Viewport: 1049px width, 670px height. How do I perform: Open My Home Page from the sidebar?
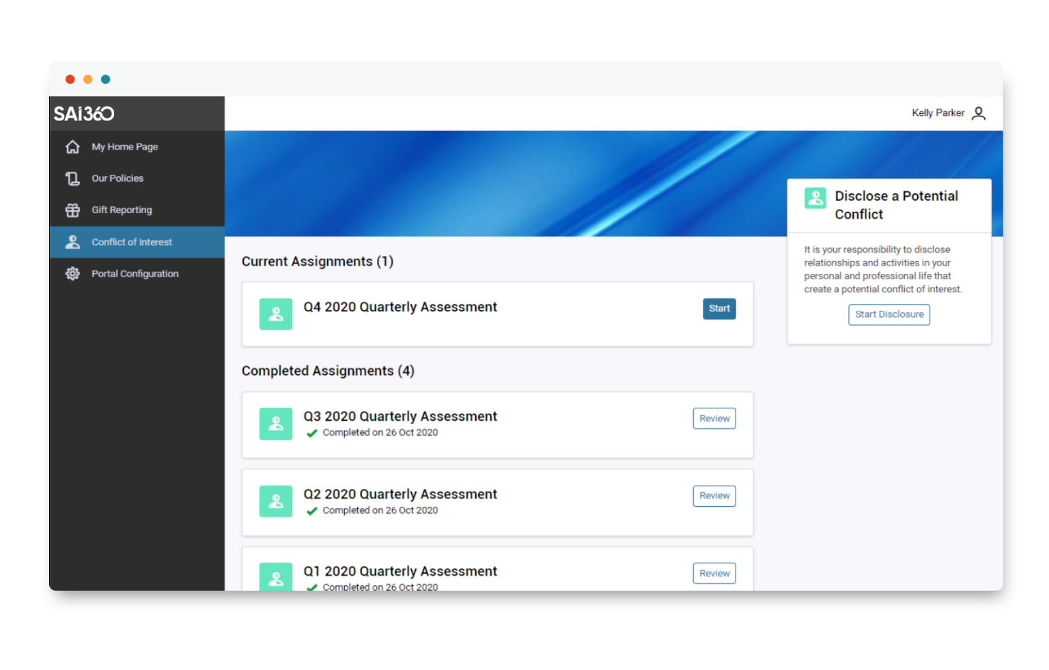(125, 146)
